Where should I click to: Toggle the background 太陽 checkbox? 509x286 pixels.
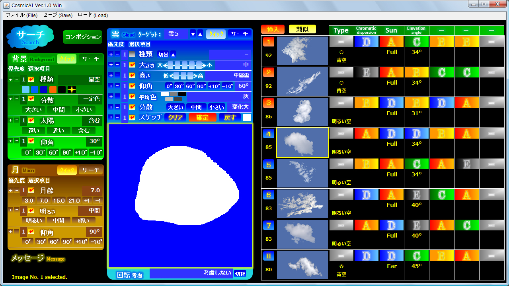[x=31, y=120]
